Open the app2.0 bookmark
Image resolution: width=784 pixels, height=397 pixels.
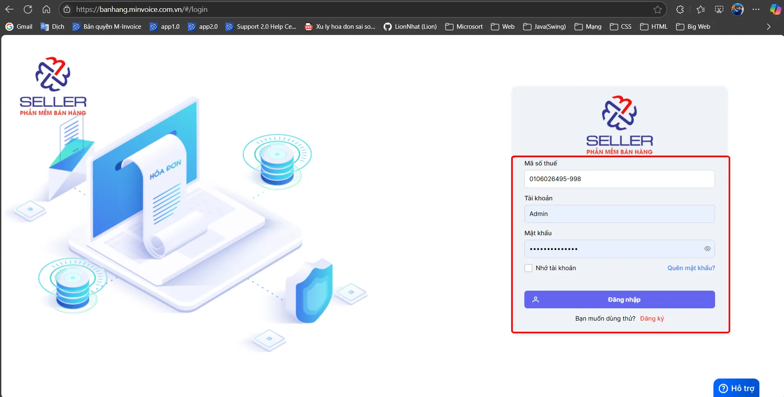pos(203,27)
